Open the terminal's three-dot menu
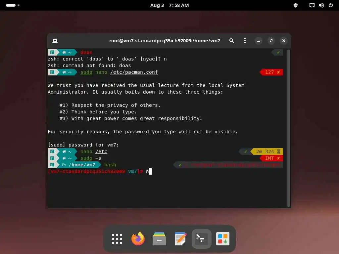 [x=245, y=41]
